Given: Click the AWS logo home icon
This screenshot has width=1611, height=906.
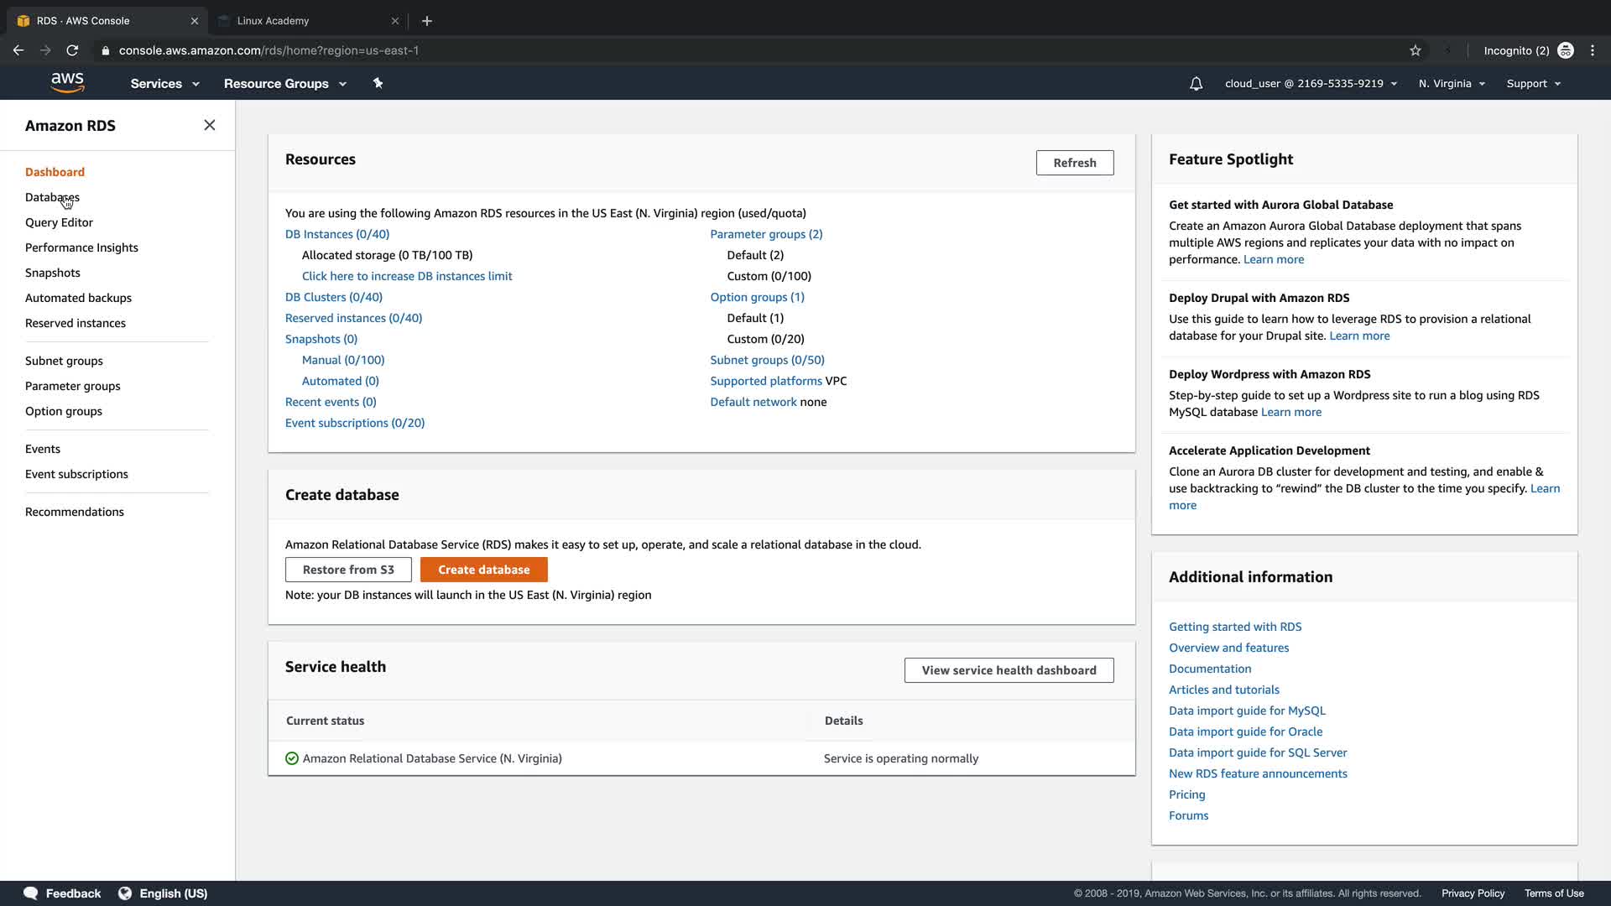Looking at the screenshot, I should click(67, 82).
